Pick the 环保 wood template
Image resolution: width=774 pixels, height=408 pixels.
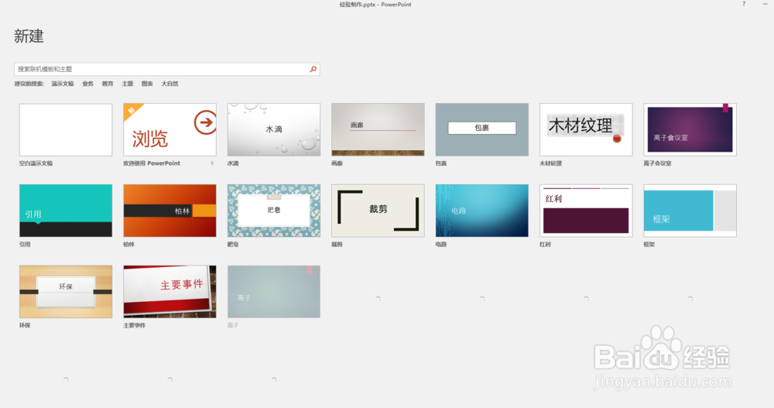pos(66,291)
